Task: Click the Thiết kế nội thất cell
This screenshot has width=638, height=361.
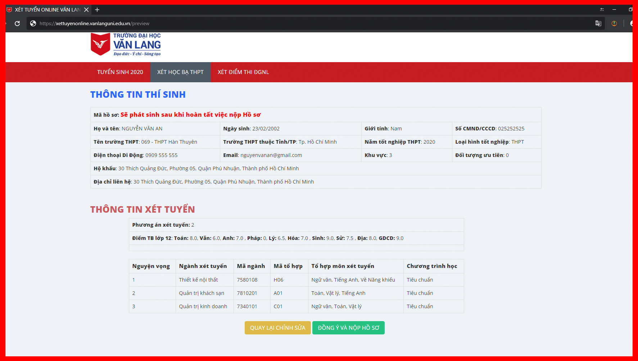Action: click(204, 280)
